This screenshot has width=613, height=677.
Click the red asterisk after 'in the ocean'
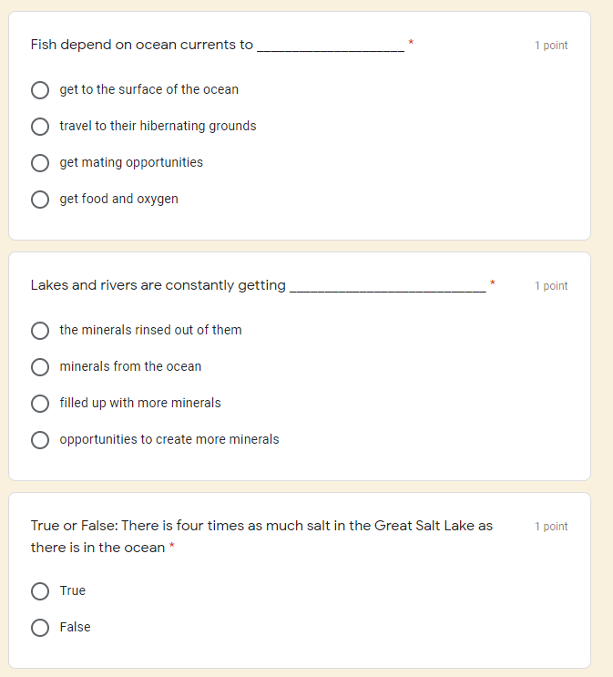[172, 547]
